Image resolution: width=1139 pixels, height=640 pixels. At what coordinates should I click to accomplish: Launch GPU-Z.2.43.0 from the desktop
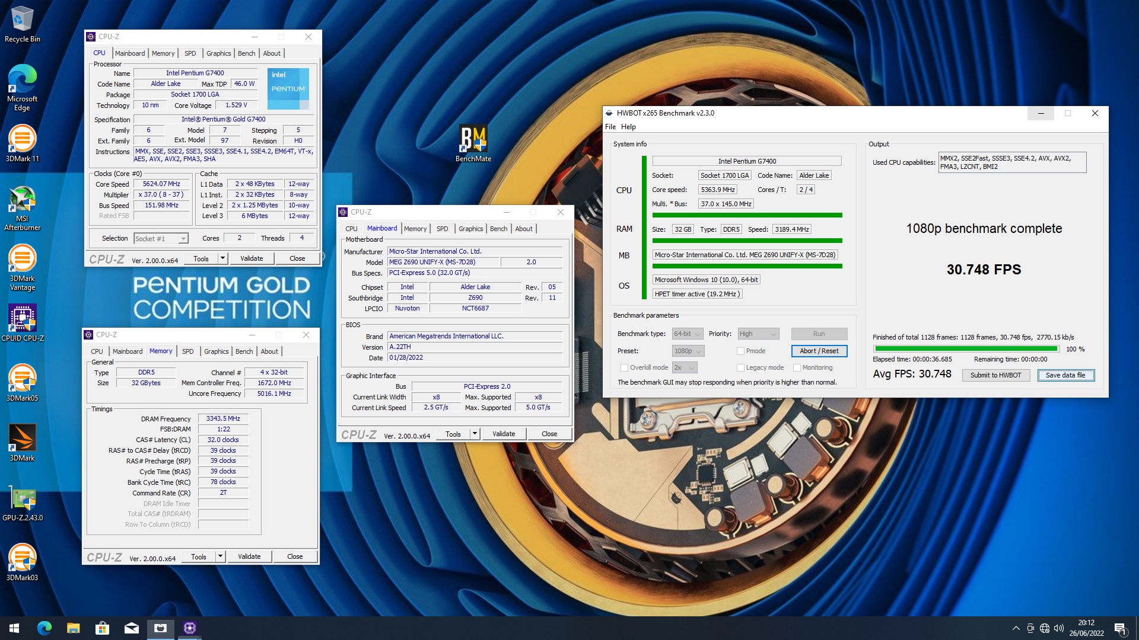(22, 503)
